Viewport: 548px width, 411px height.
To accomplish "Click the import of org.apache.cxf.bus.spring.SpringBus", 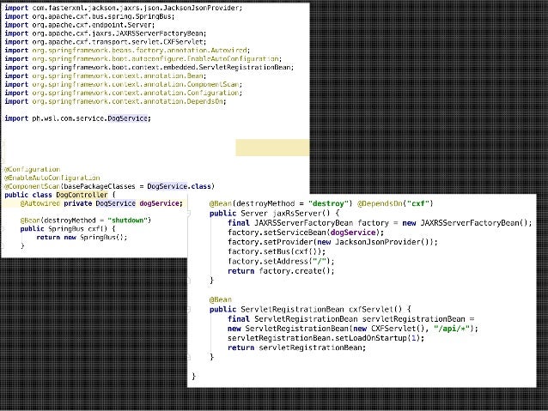I will tap(89, 16).
